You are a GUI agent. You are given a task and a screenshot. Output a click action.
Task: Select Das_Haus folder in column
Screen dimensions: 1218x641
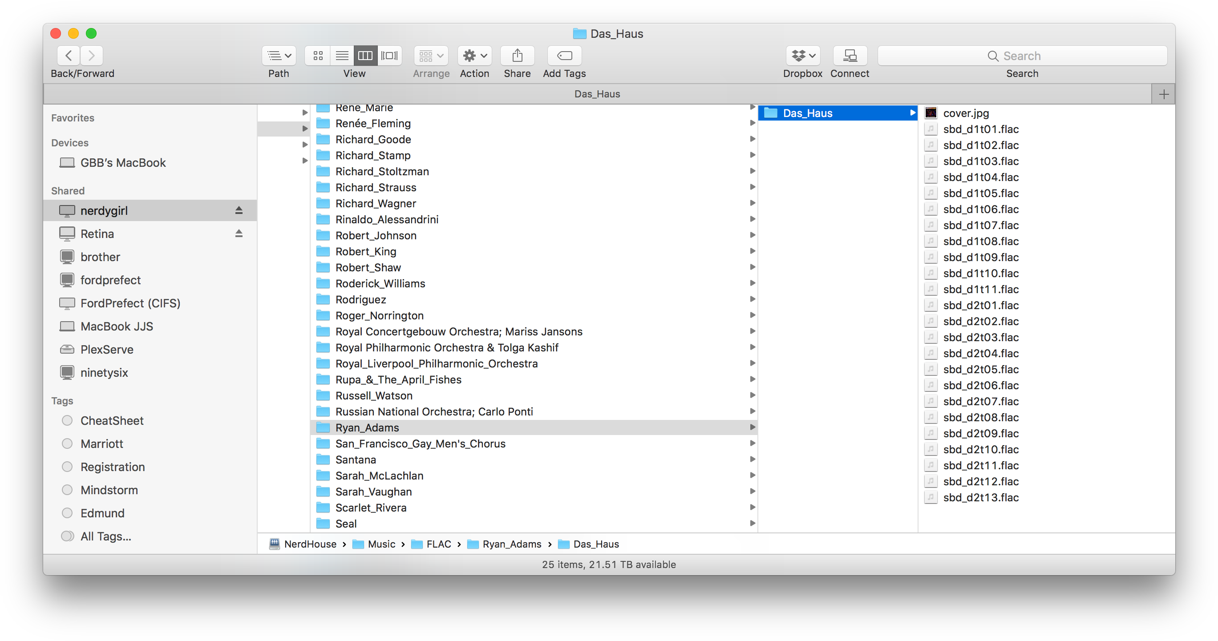(x=838, y=113)
